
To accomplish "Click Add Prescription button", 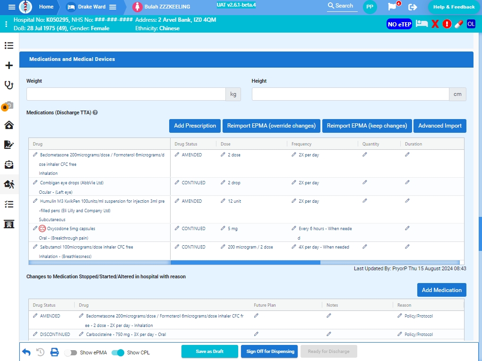I will click(195, 126).
